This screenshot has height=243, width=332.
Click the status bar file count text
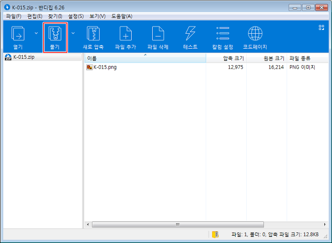(275, 235)
